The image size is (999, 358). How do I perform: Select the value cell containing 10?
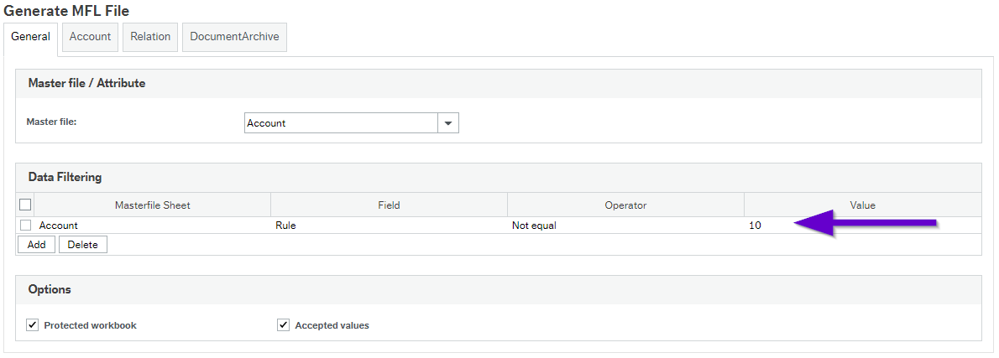tap(863, 225)
